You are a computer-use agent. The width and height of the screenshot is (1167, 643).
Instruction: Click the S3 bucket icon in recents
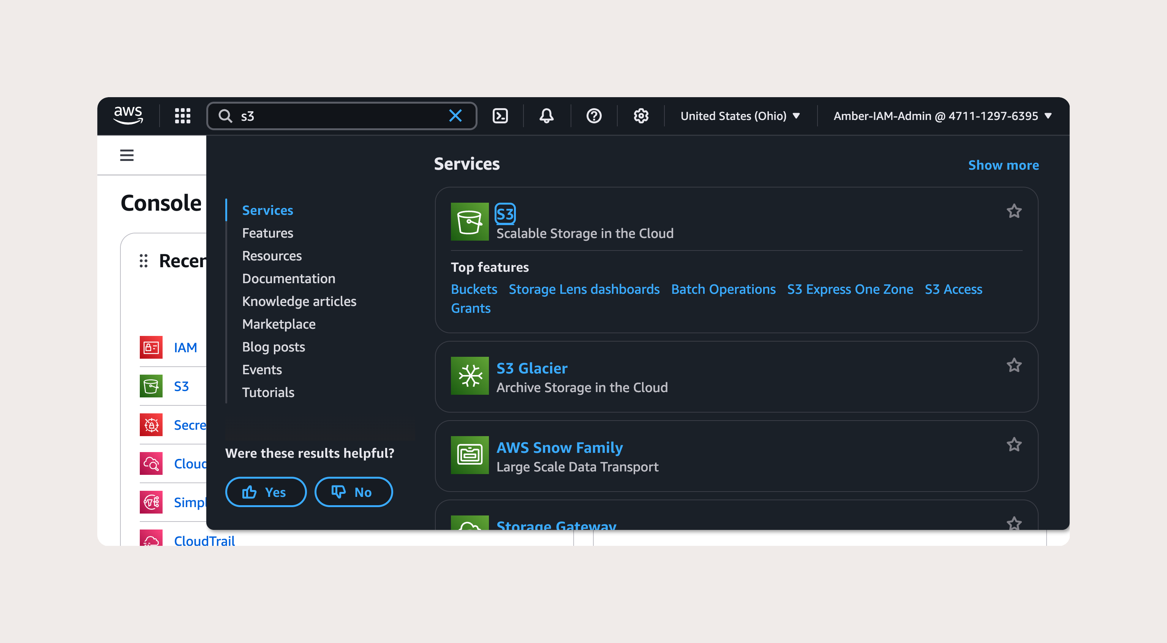[x=151, y=386]
